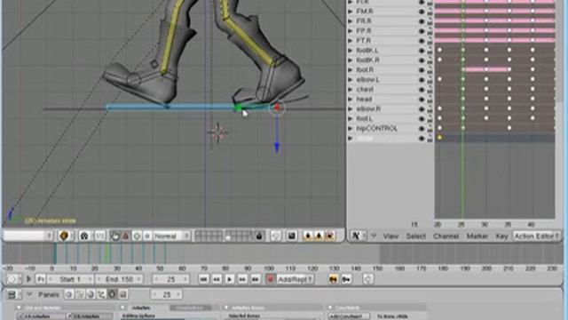Image resolution: width=568 pixels, height=320 pixels.
Task: Toggle visibility eye of FP.R channel
Action: pos(422,31)
